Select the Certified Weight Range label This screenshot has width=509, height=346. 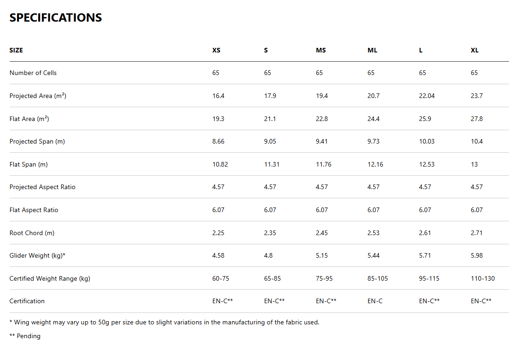50,278
